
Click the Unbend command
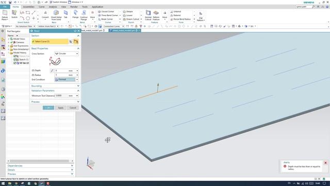[175, 11]
